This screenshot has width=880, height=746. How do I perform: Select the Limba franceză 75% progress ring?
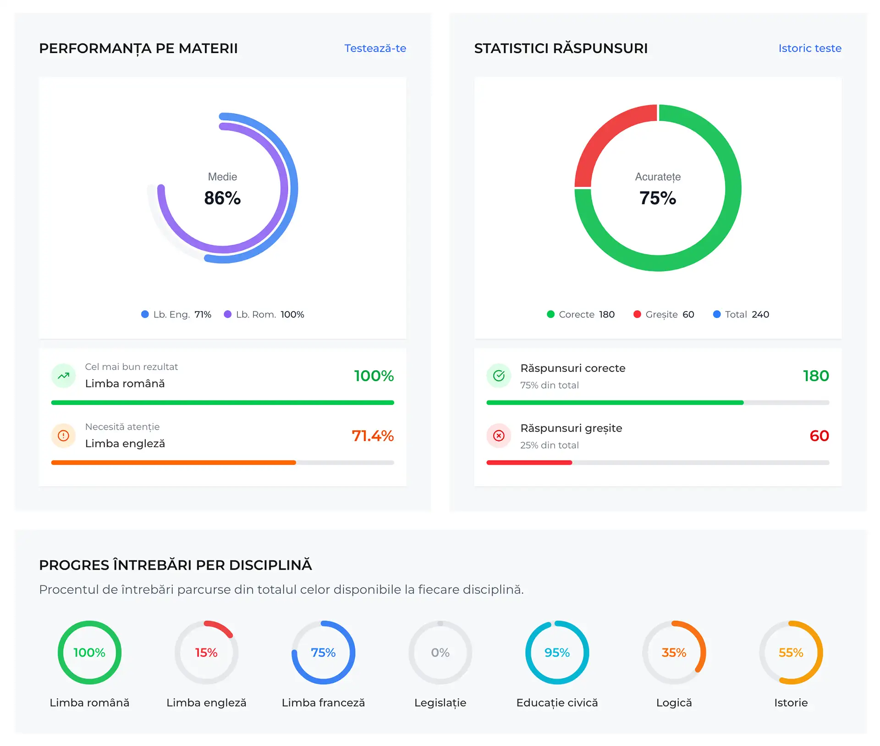pyautogui.click(x=323, y=652)
